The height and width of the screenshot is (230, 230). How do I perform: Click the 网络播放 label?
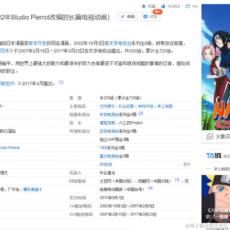pyautogui.click(x=78, y=181)
